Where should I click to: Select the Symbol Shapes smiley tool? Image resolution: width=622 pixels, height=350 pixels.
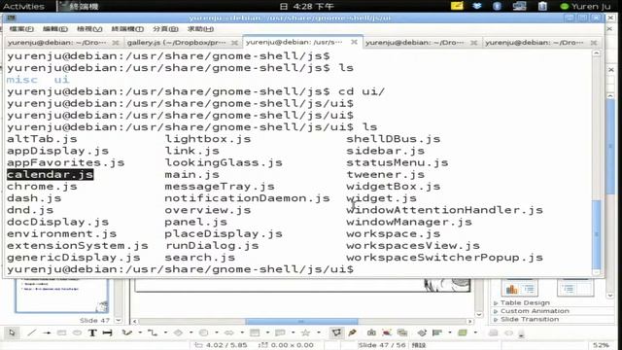click(203, 332)
